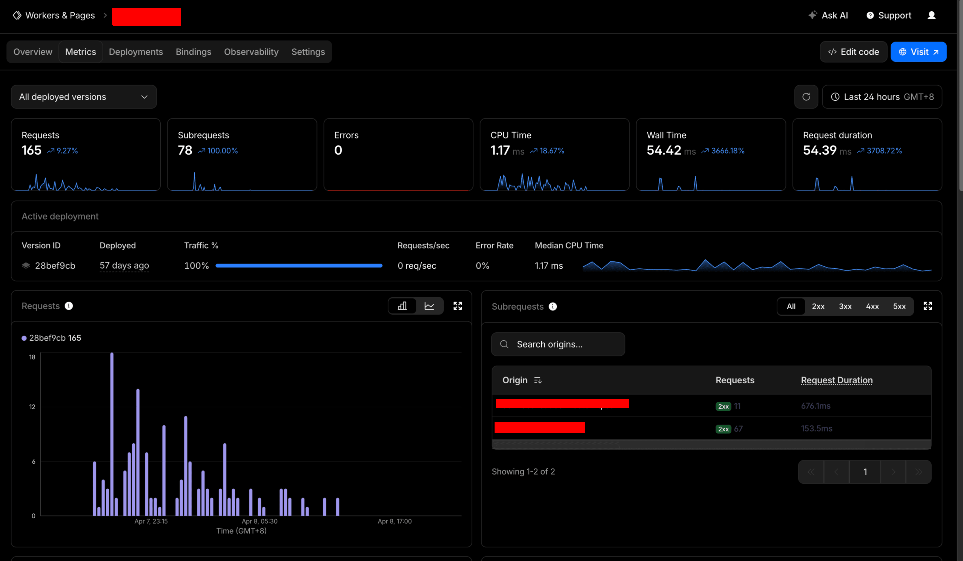Filter subrequests by 2xx status

click(x=818, y=307)
